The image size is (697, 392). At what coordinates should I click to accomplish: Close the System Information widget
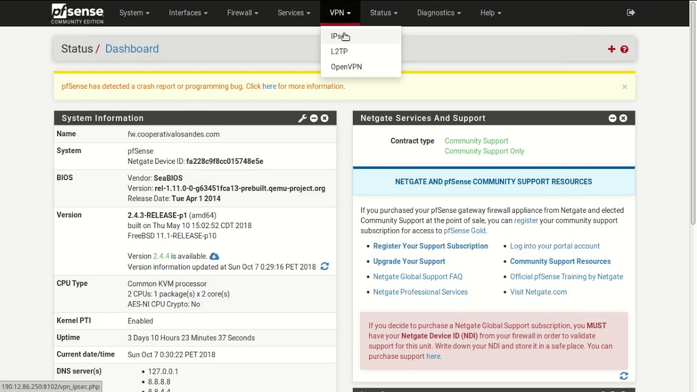(325, 118)
